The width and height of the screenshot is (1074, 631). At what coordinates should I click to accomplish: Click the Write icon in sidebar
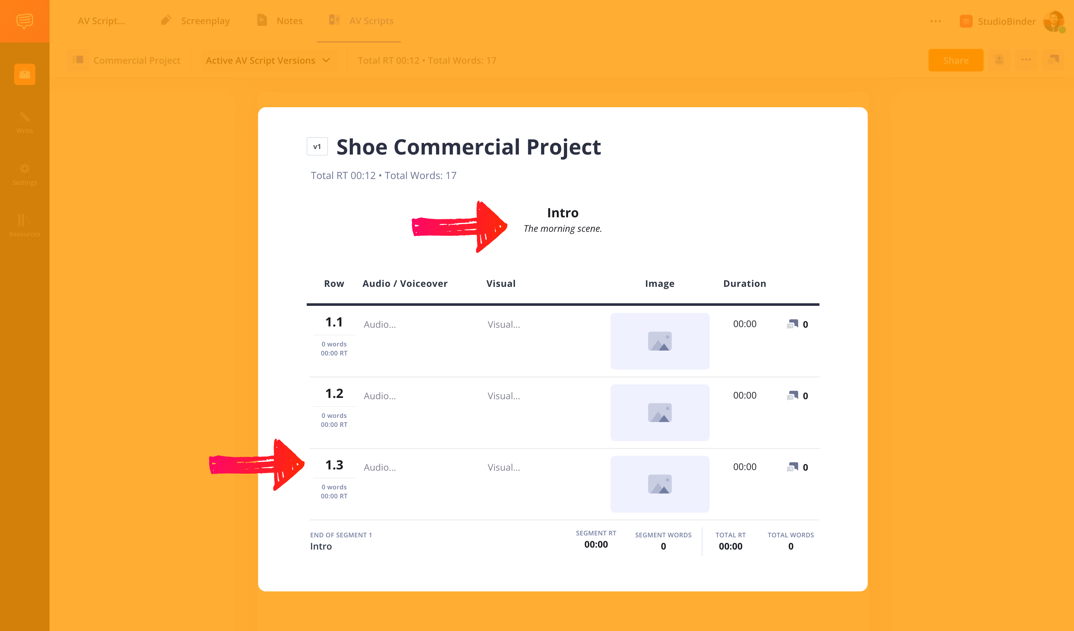24,122
